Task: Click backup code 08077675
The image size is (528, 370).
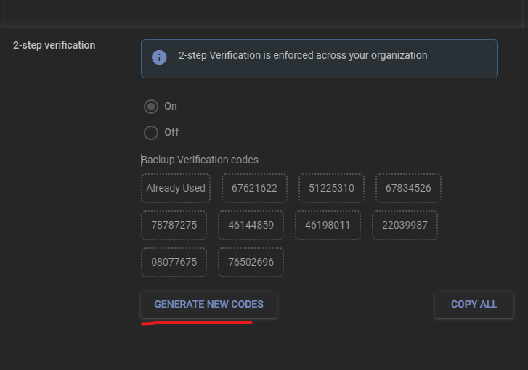Action: point(174,262)
